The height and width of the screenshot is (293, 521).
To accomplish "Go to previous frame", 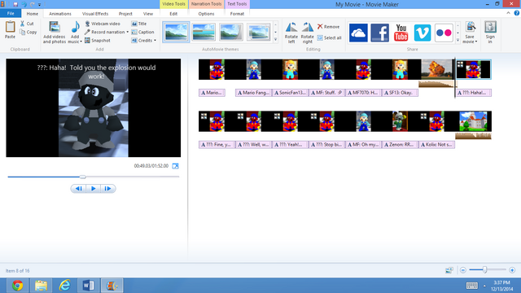I will [78, 189].
